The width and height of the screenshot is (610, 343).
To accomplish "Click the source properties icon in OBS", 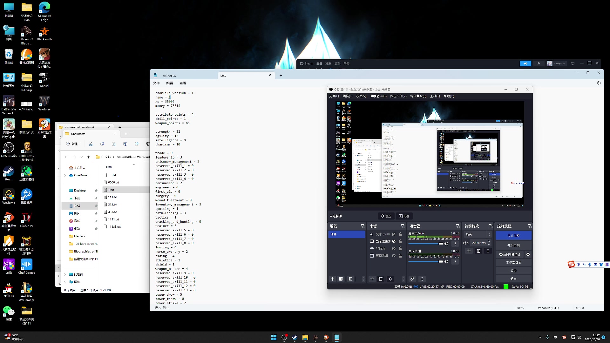I will click(390, 279).
